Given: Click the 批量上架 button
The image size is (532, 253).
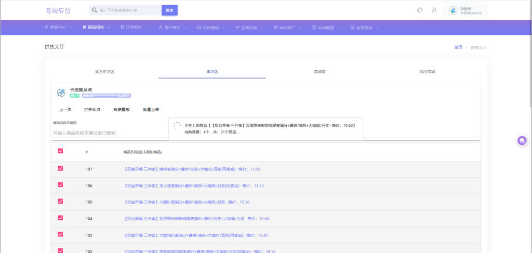Looking at the screenshot, I should coord(151,110).
